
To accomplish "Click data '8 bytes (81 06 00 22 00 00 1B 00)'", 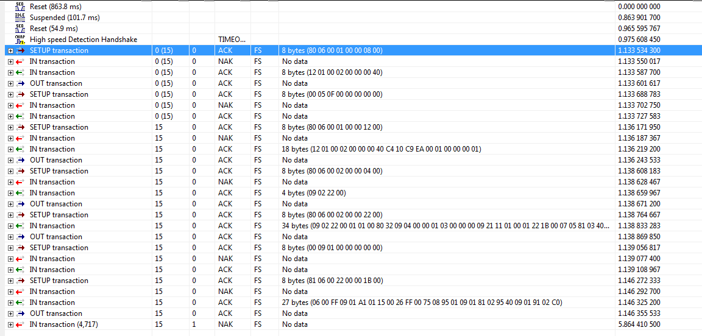I will click(332, 281).
